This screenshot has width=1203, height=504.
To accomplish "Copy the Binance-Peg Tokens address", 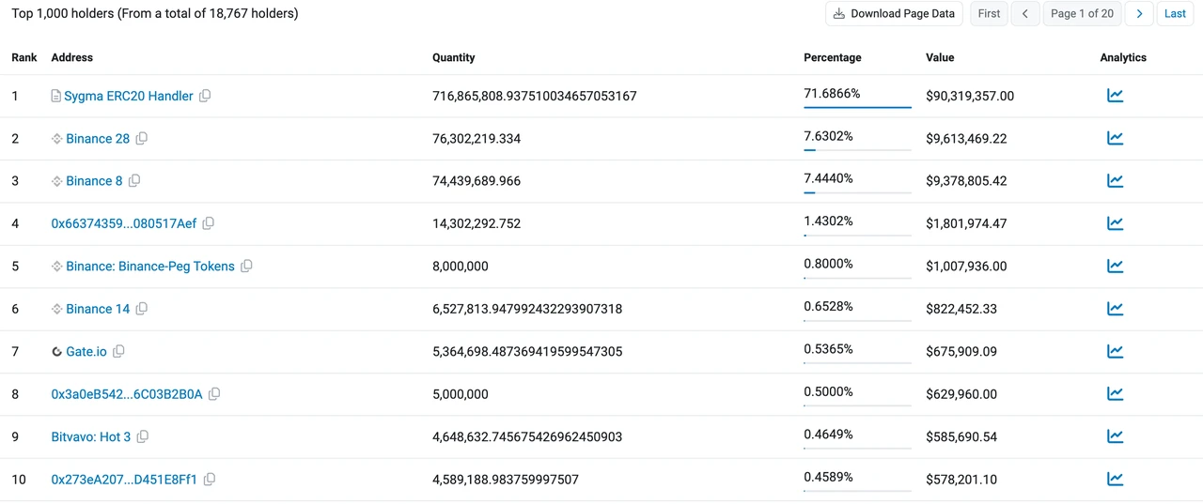I will tap(246, 267).
